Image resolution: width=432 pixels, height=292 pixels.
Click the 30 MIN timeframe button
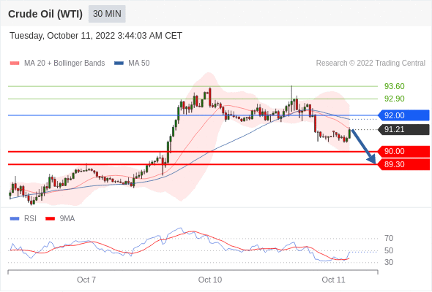[107, 14]
